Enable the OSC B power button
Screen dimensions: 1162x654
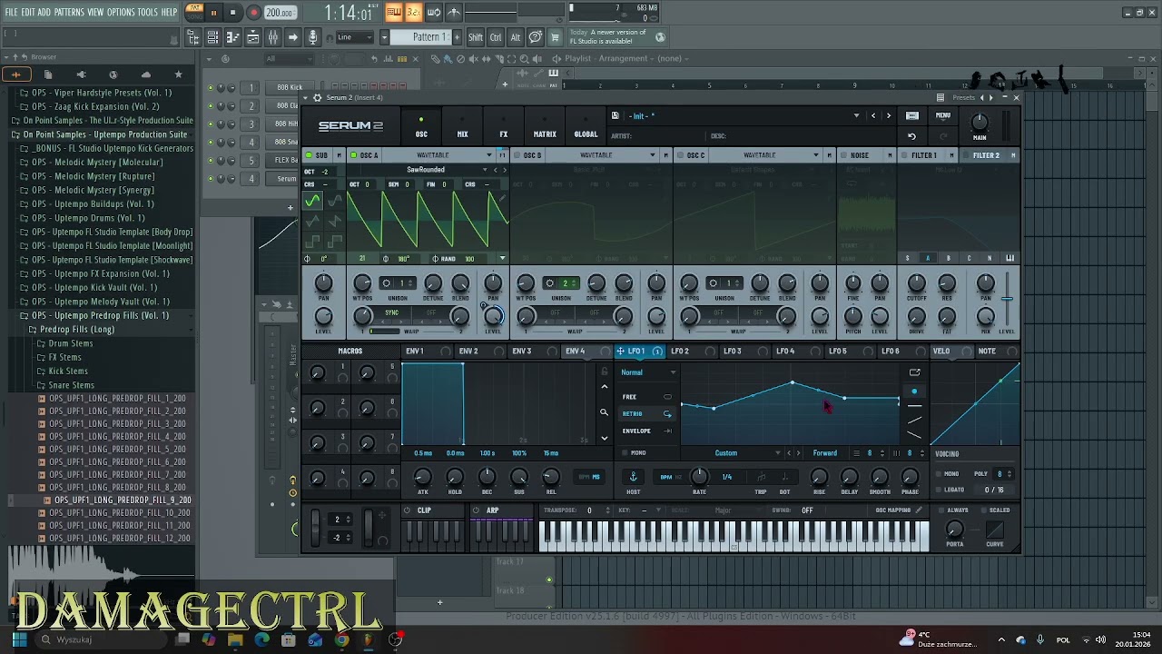[x=517, y=155]
